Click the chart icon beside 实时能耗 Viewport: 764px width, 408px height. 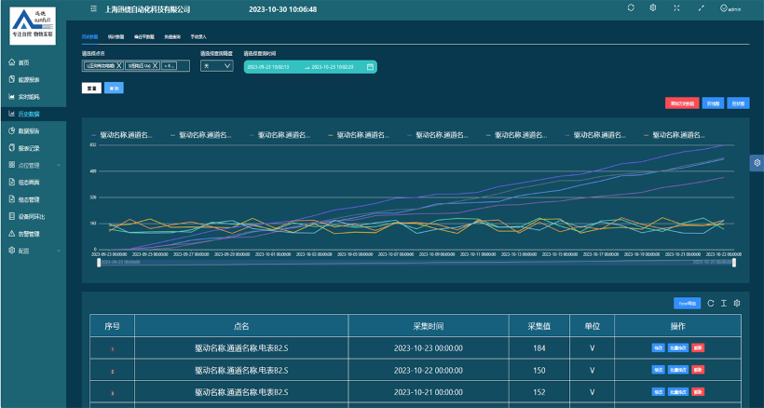(12, 96)
